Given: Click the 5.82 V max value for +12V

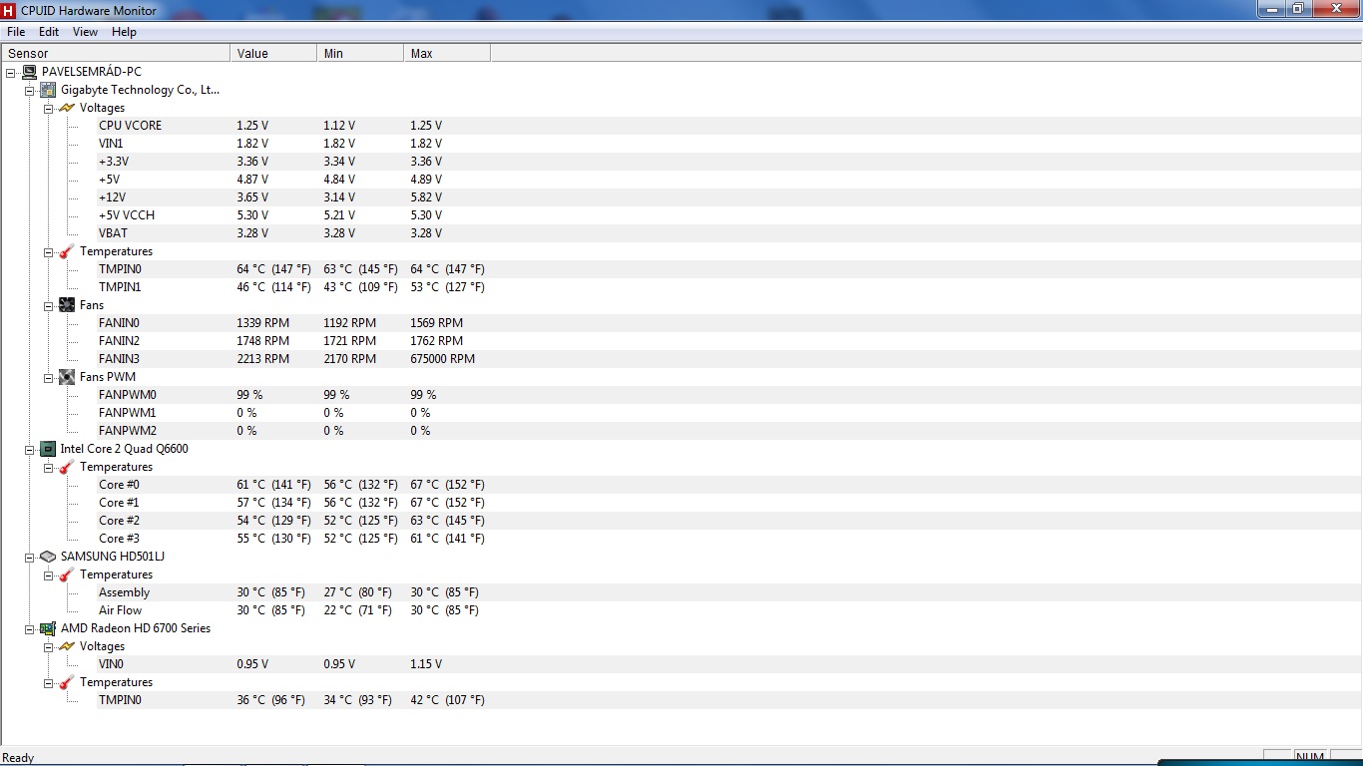Looking at the screenshot, I should pos(426,197).
